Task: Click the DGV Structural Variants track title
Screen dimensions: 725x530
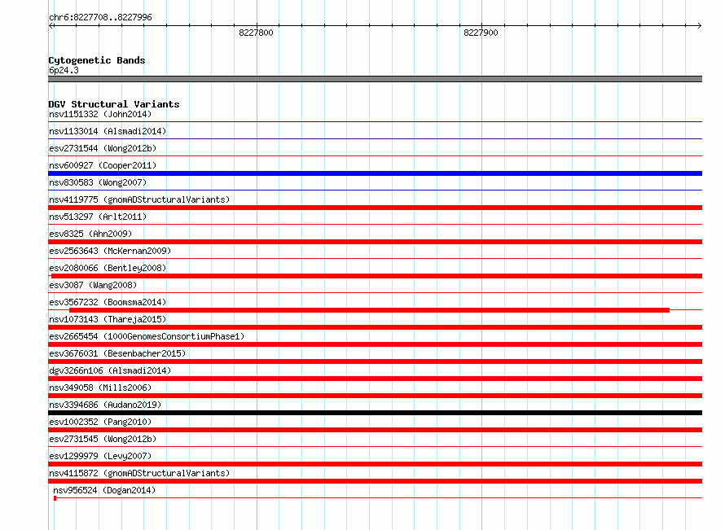Action: pyautogui.click(x=114, y=104)
